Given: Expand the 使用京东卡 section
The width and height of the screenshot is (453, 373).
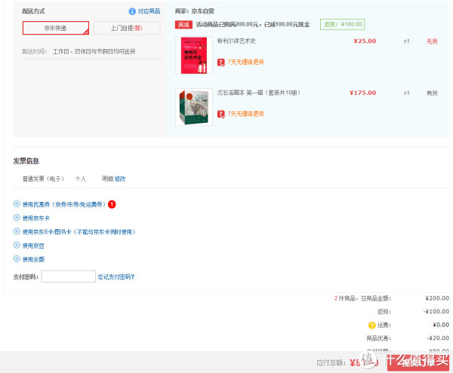Looking at the screenshot, I should tap(32, 219).
